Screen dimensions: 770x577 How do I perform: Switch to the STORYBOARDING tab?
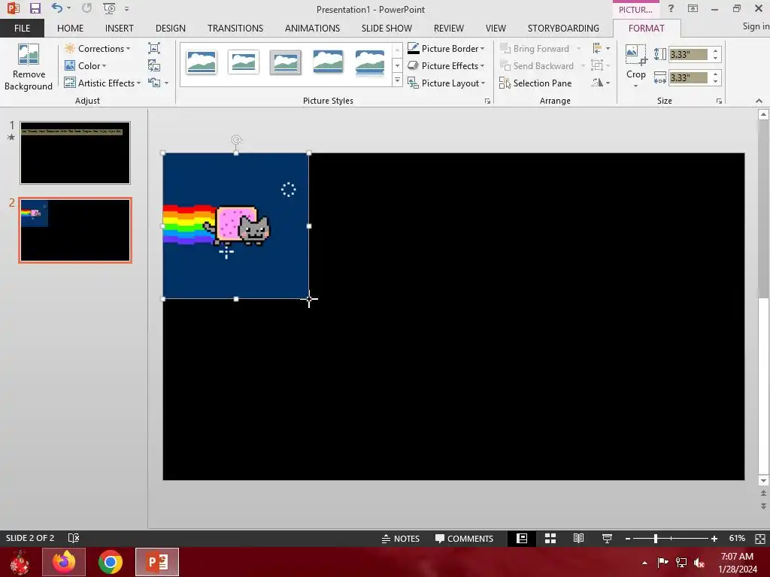[x=563, y=28]
